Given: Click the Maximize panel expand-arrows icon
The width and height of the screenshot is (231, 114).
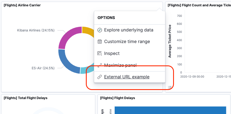Looking at the screenshot, I should [x=100, y=65].
